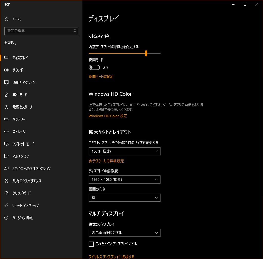This screenshot has width=263, height=259.
Task: Expand the 1920 × 1080 resolution dropdown
Action: click(x=124, y=180)
